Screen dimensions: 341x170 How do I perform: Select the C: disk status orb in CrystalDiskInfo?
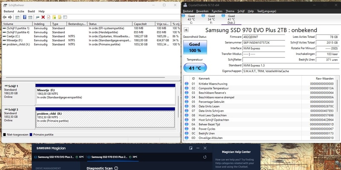click(183, 16)
